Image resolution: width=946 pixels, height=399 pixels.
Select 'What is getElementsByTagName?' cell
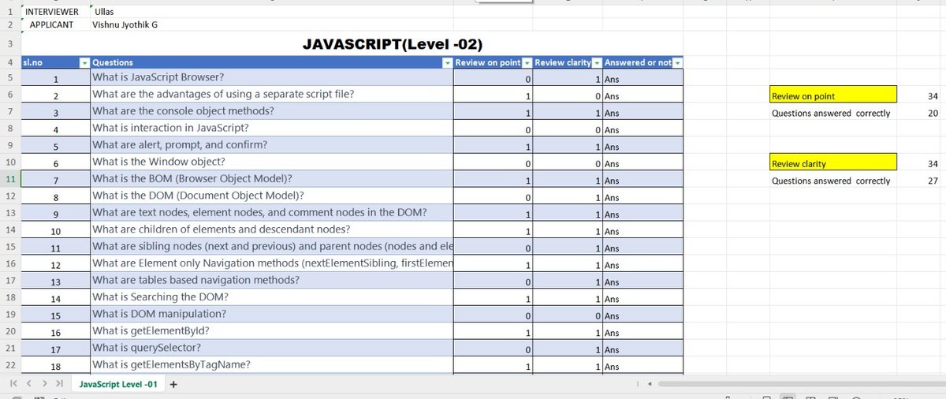[x=272, y=365]
